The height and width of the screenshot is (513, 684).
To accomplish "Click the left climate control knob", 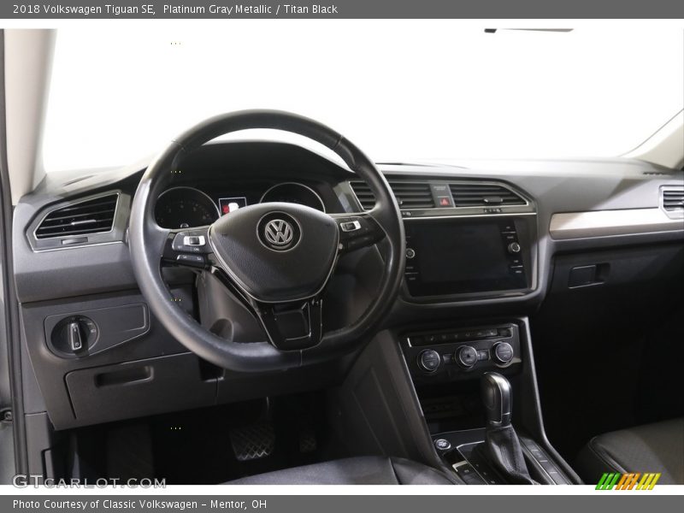I will tap(430, 360).
